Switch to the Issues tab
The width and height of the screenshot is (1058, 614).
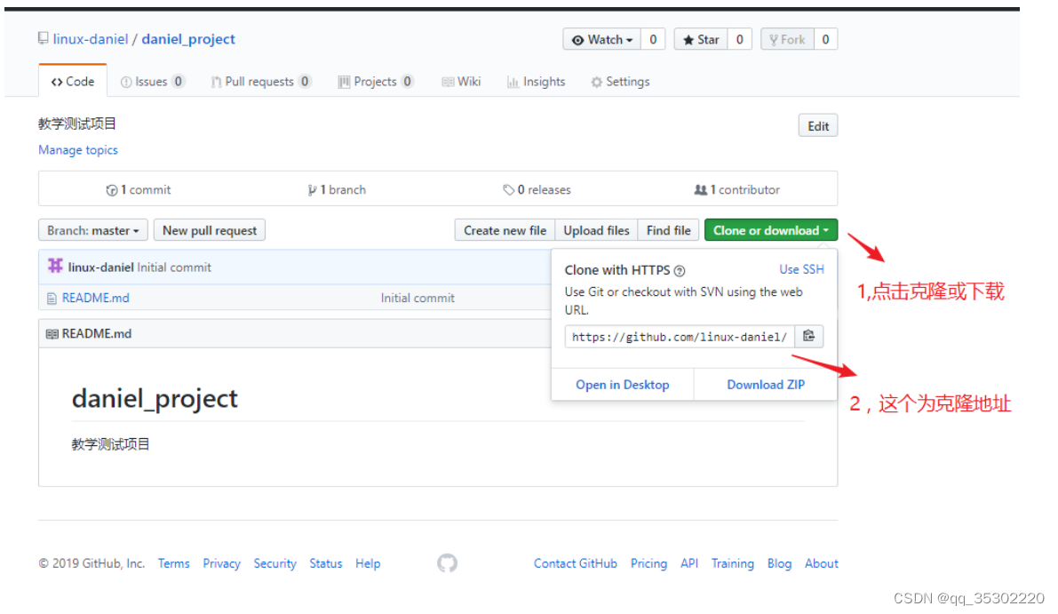(x=153, y=82)
